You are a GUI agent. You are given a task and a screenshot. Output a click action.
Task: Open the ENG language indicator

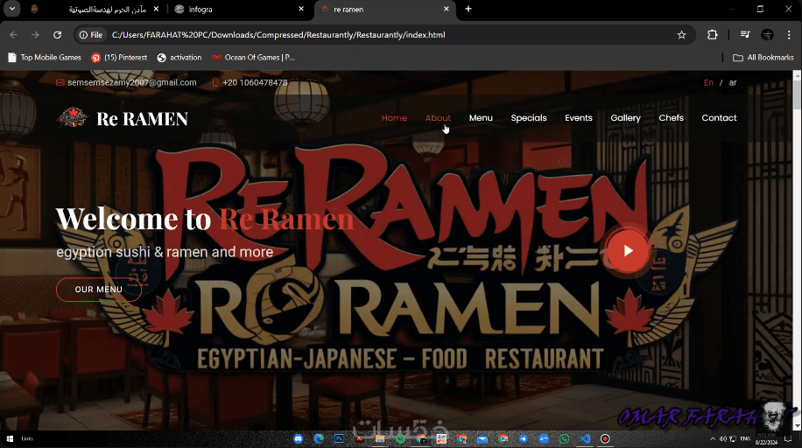click(745, 438)
